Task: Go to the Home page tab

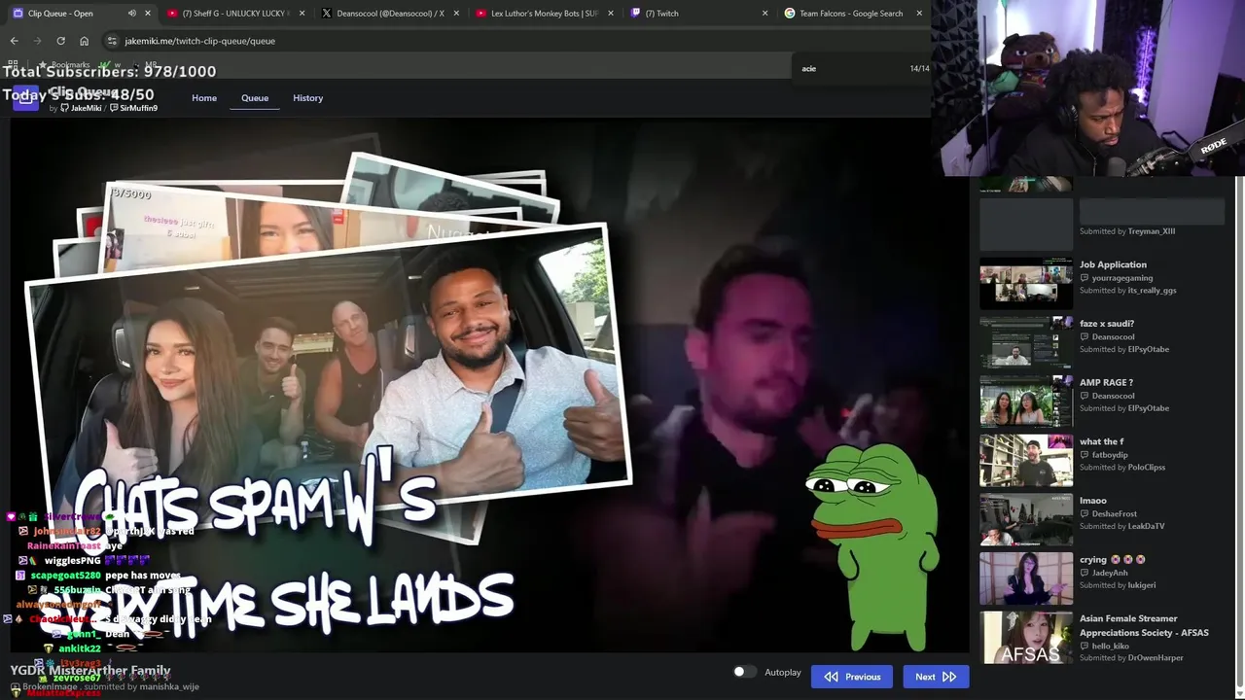Action: point(204,98)
